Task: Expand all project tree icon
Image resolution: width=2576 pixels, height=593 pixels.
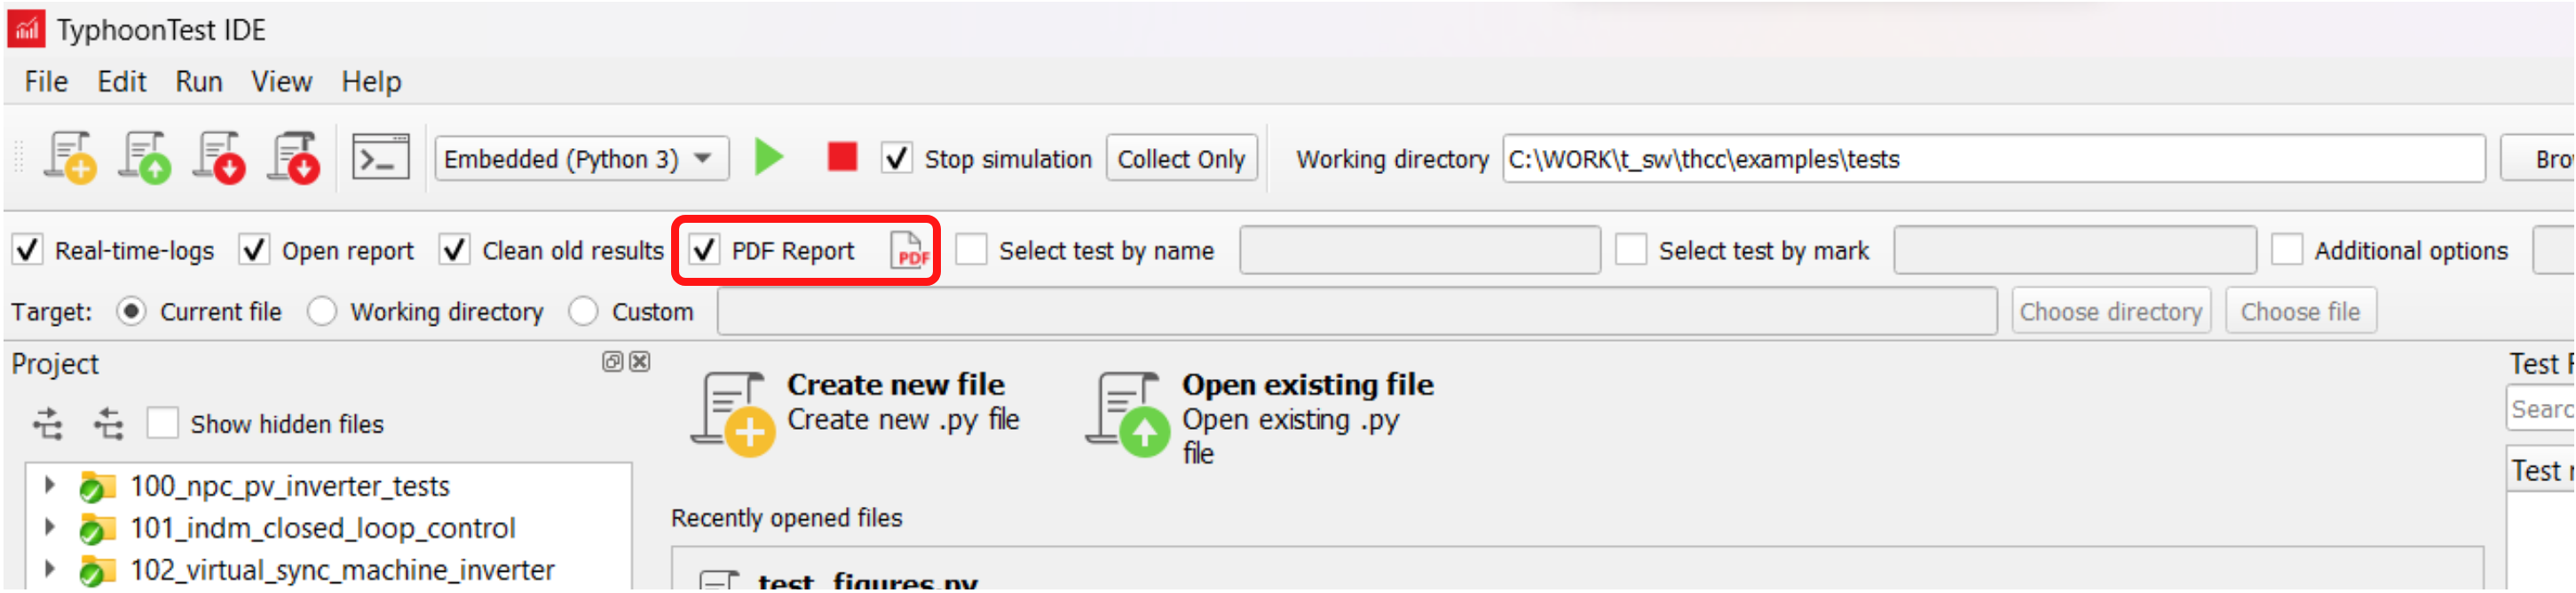Action: click(x=47, y=424)
